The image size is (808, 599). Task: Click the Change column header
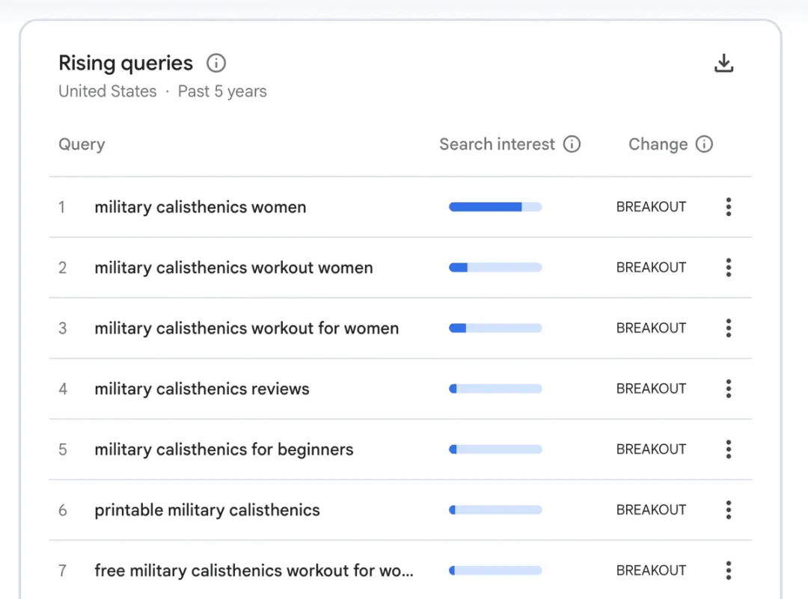[x=658, y=145]
